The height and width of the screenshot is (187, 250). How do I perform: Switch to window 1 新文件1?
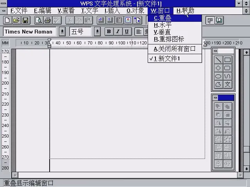175,58
